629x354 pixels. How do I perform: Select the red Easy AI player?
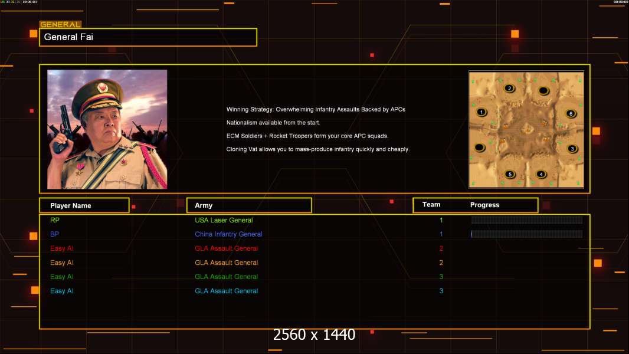coord(62,248)
